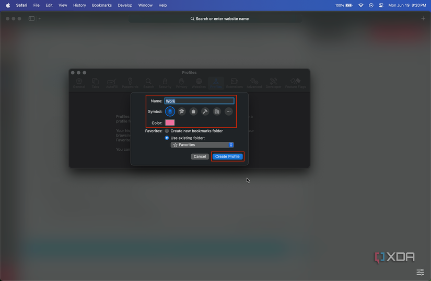Open Extensions settings tab
431x281 pixels.
click(x=235, y=83)
